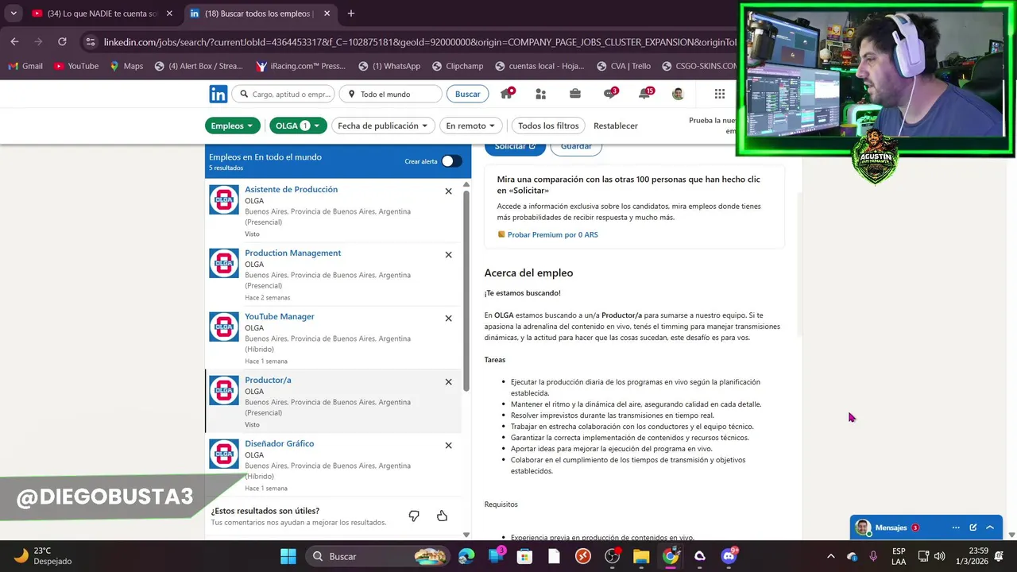Open the LinkedIn home logo

point(218,94)
